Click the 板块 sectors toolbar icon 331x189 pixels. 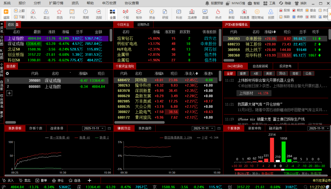click(x=139, y=14)
